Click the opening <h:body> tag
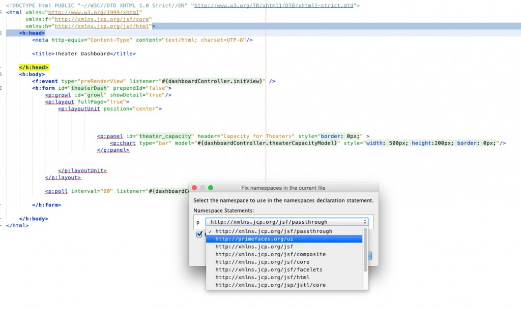 (32, 75)
